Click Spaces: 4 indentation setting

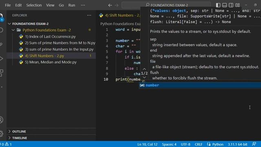(x=169, y=144)
